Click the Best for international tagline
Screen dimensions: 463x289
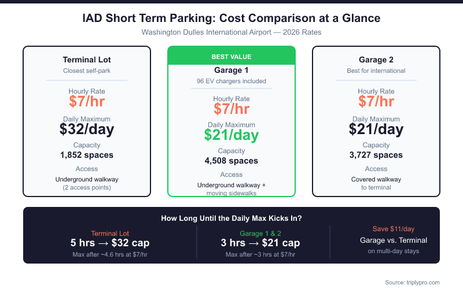(376, 71)
